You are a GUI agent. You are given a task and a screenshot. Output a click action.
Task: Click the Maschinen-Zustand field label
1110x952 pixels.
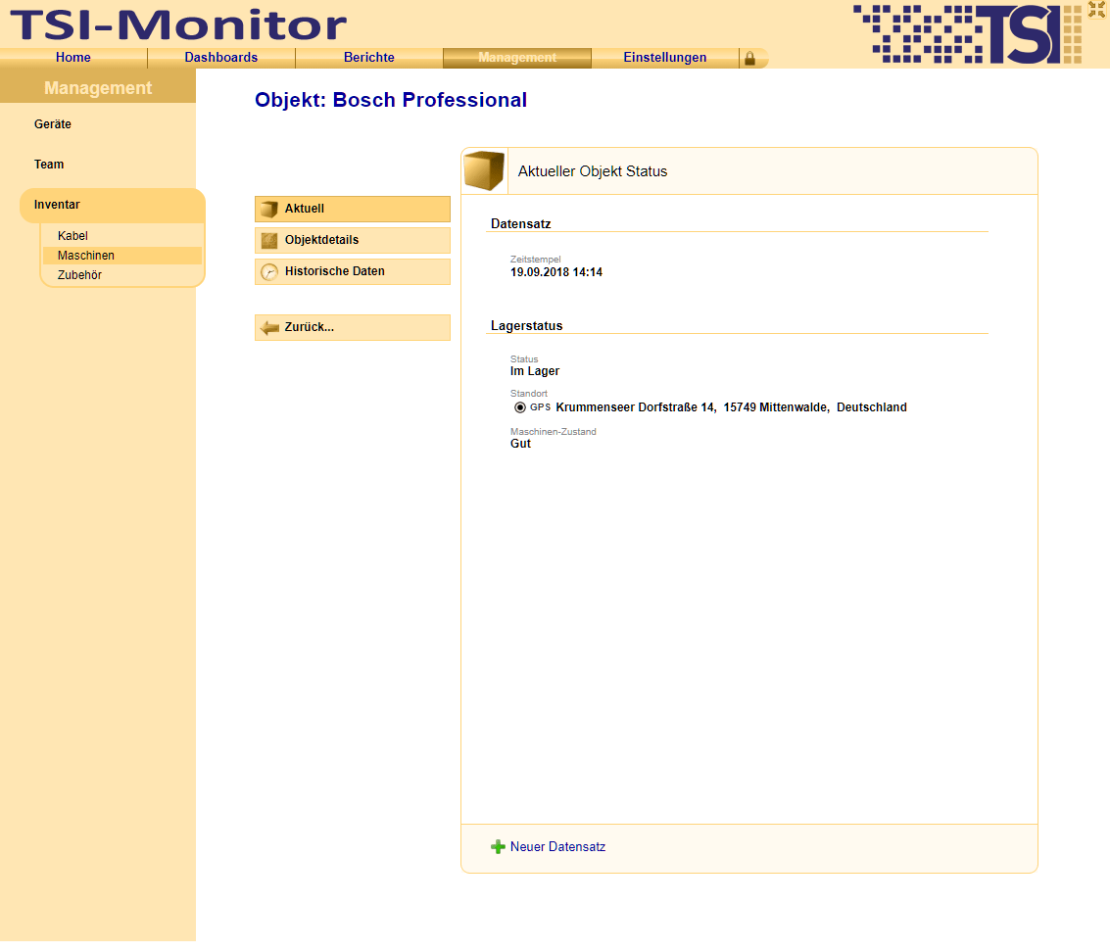click(x=553, y=432)
